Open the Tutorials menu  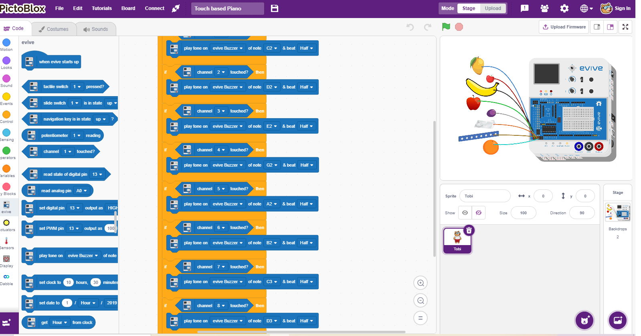click(x=102, y=8)
